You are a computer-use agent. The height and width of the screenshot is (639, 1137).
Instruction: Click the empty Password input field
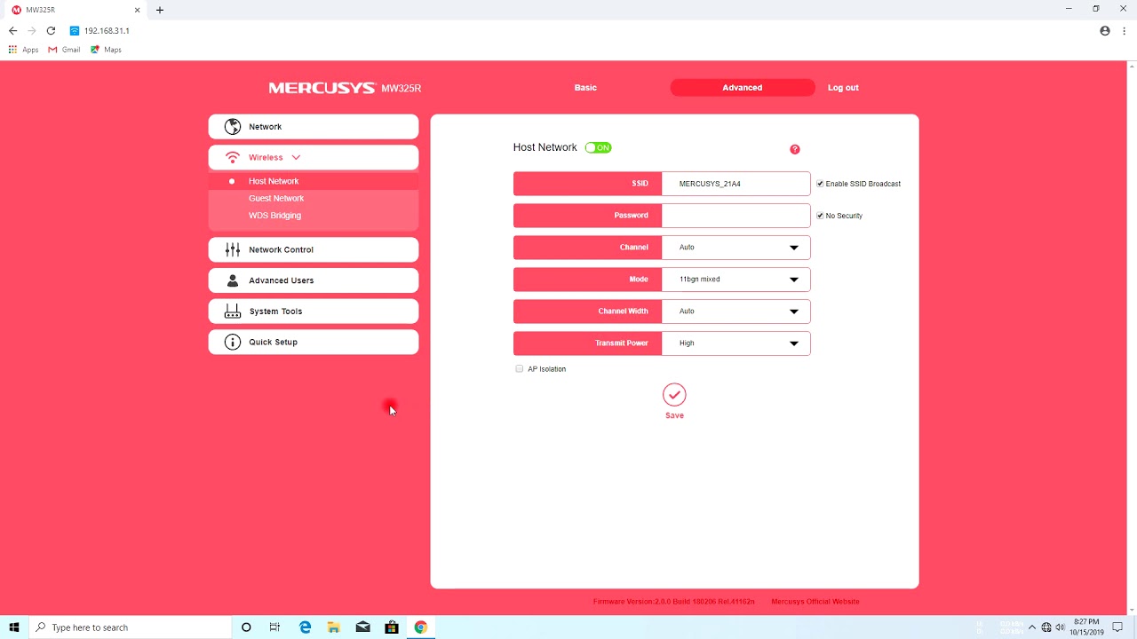735,216
